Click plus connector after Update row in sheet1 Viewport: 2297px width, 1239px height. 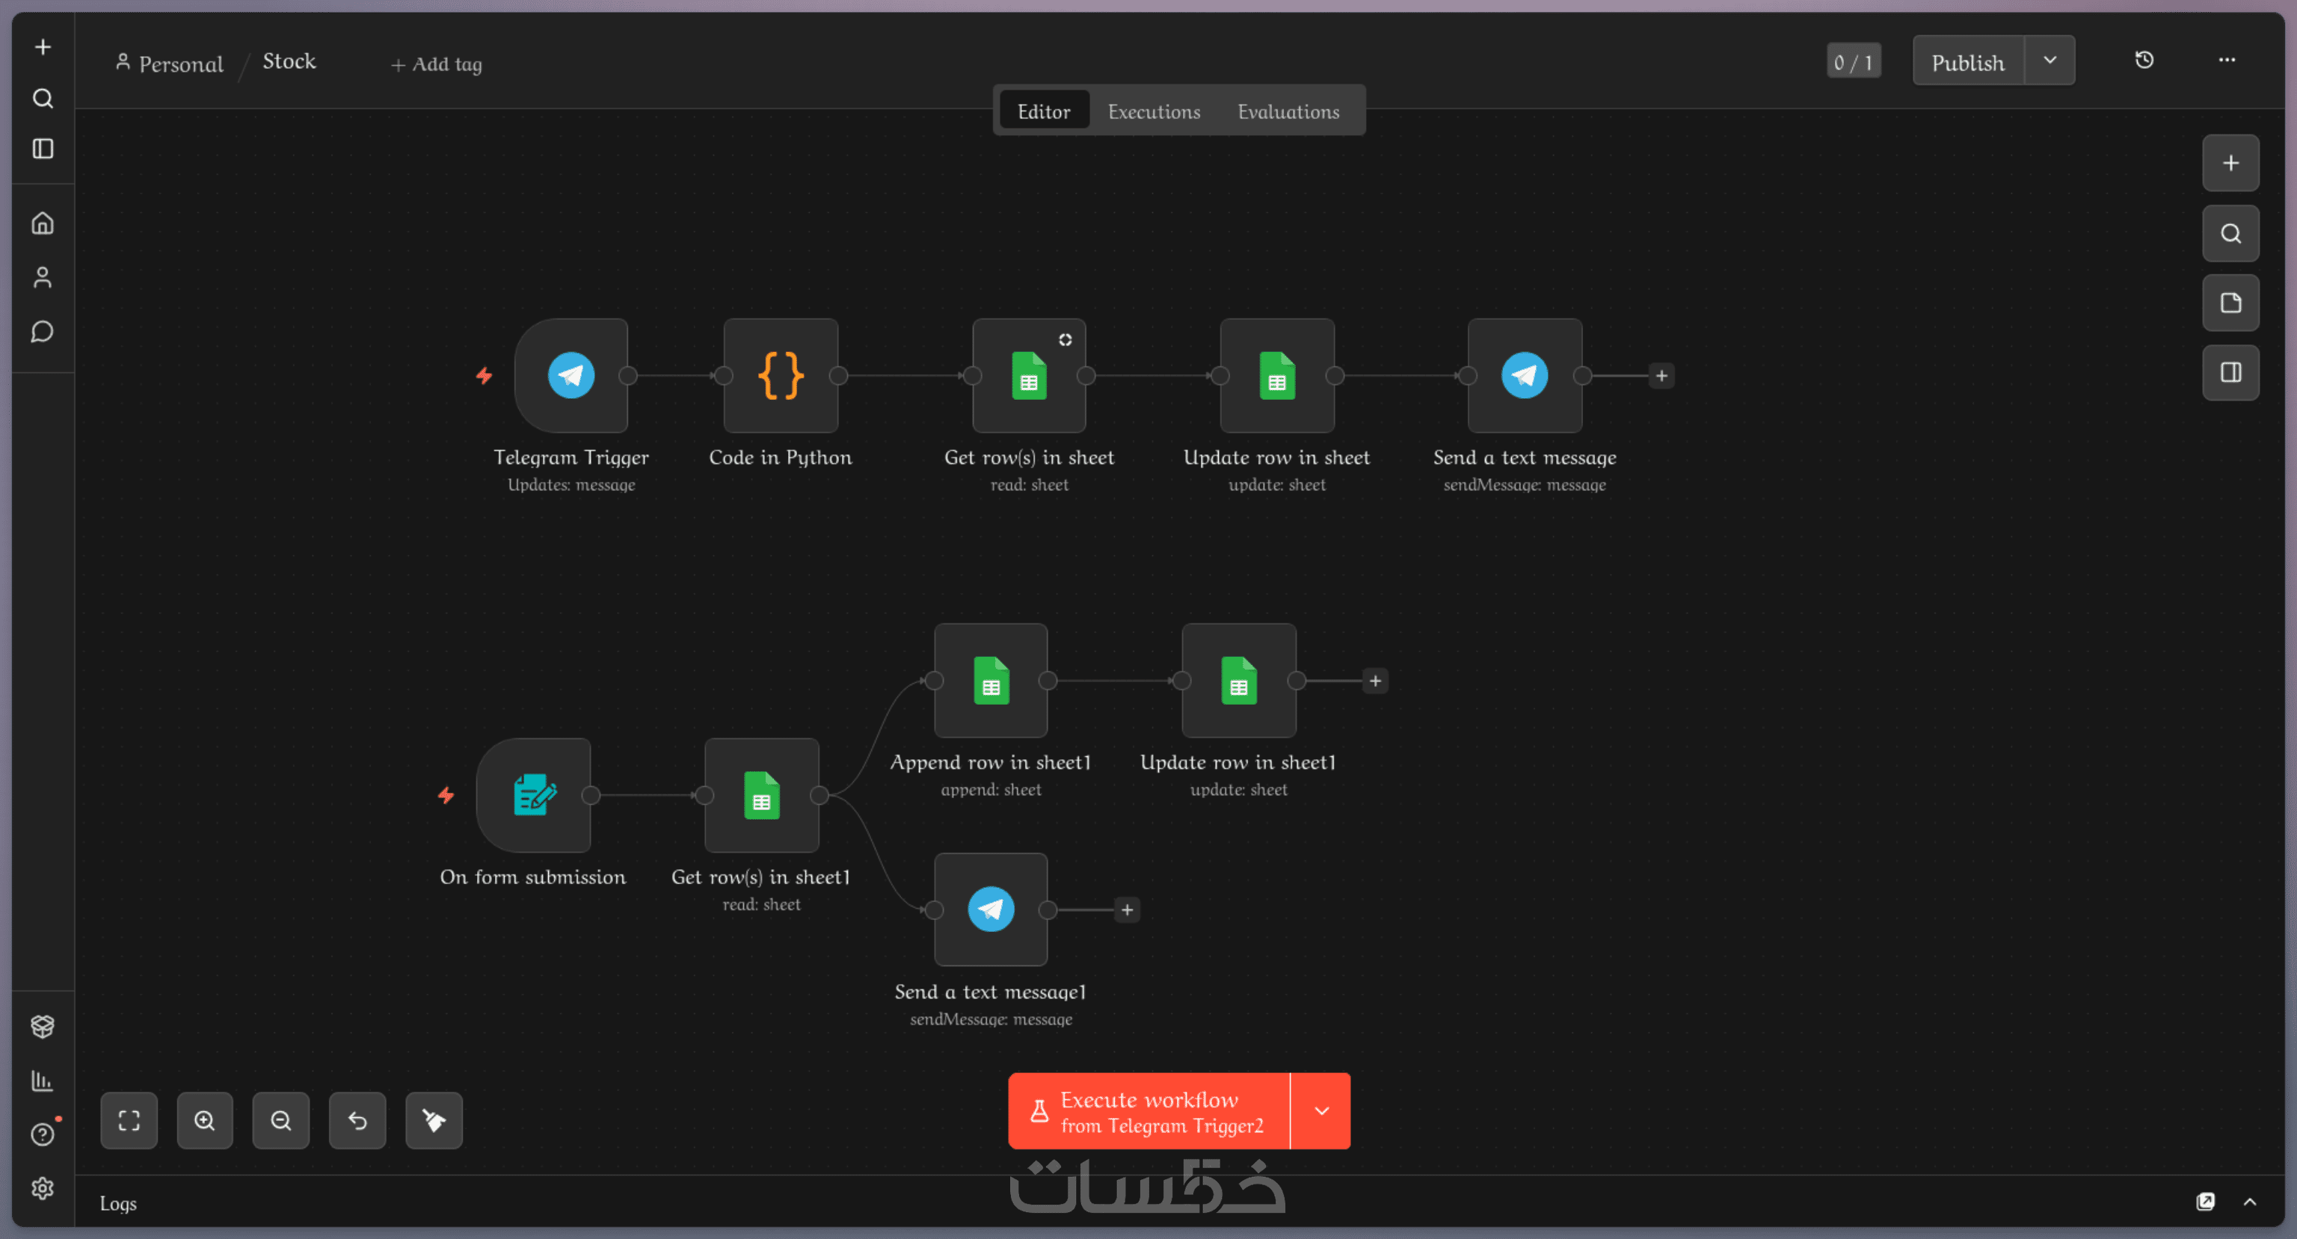tap(1375, 681)
